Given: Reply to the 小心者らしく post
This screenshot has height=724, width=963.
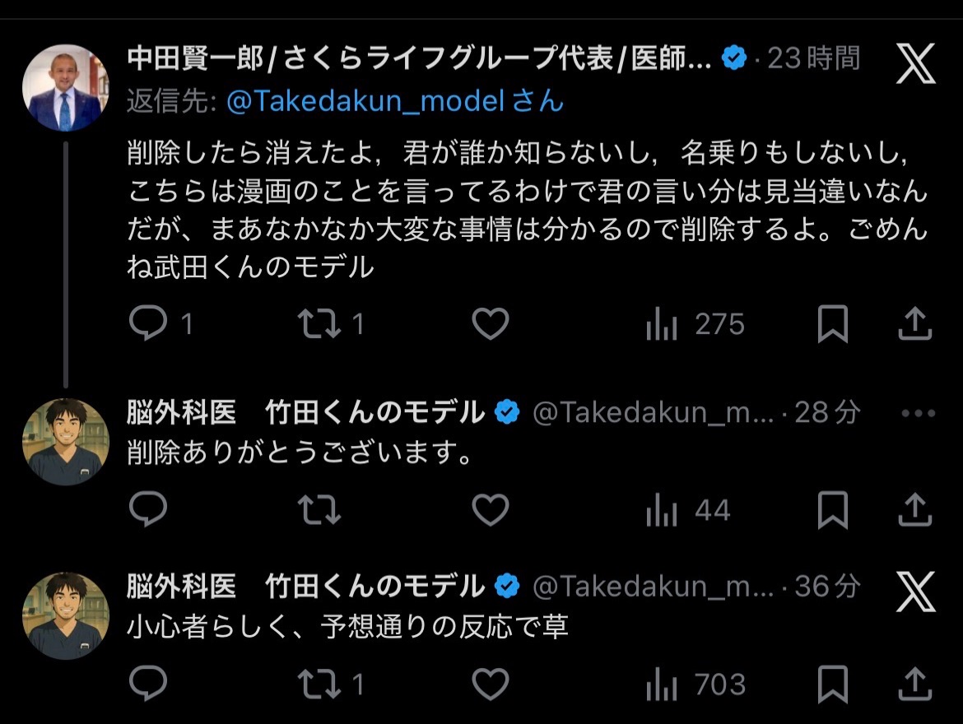Looking at the screenshot, I should [x=149, y=685].
